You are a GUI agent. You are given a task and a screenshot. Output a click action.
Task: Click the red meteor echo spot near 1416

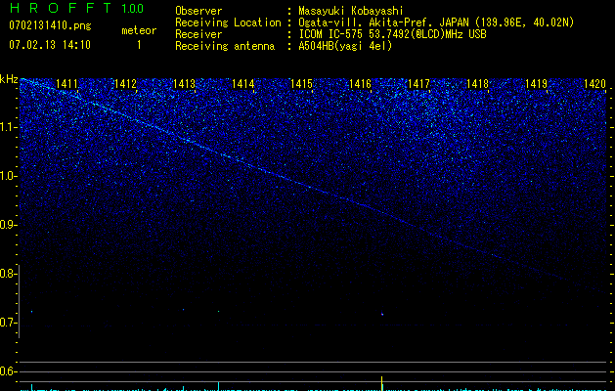[382, 314]
